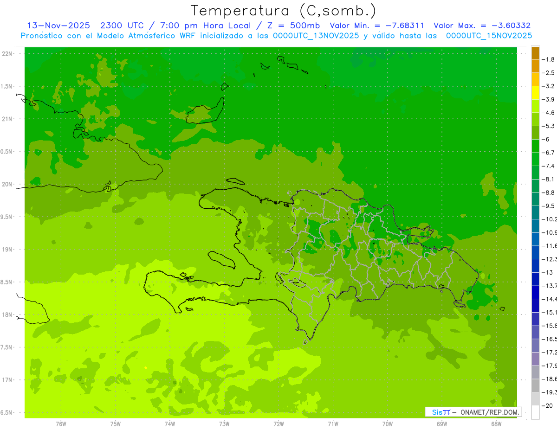The image size is (557, 430).
Task: Pick blue swatch between -13 and -13.7
Action: click(x=535, y=279)
